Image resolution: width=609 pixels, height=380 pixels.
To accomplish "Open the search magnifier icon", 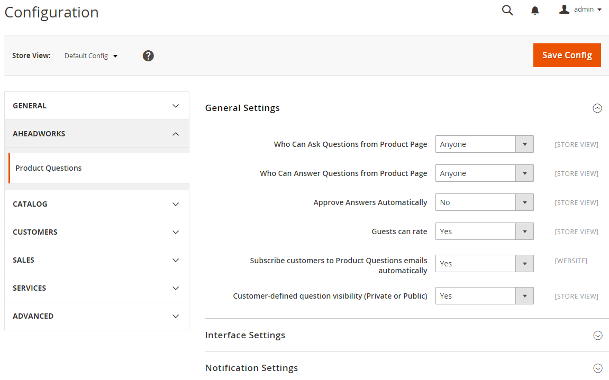I will click(507, 10).
